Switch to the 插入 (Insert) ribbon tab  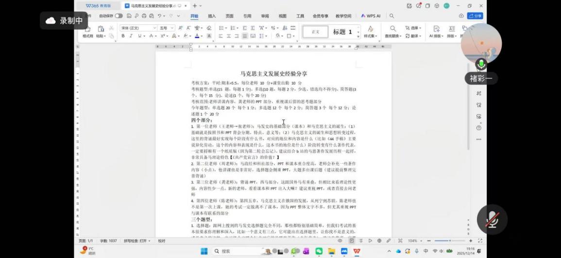[x=212, y=16]
